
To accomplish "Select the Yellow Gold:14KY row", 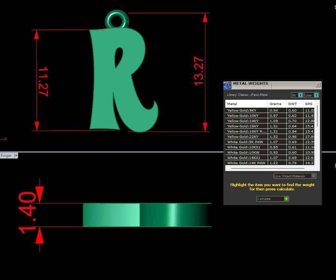I will (x=270, y=121).
